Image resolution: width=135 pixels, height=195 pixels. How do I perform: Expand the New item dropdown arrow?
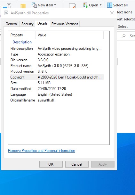55,5
